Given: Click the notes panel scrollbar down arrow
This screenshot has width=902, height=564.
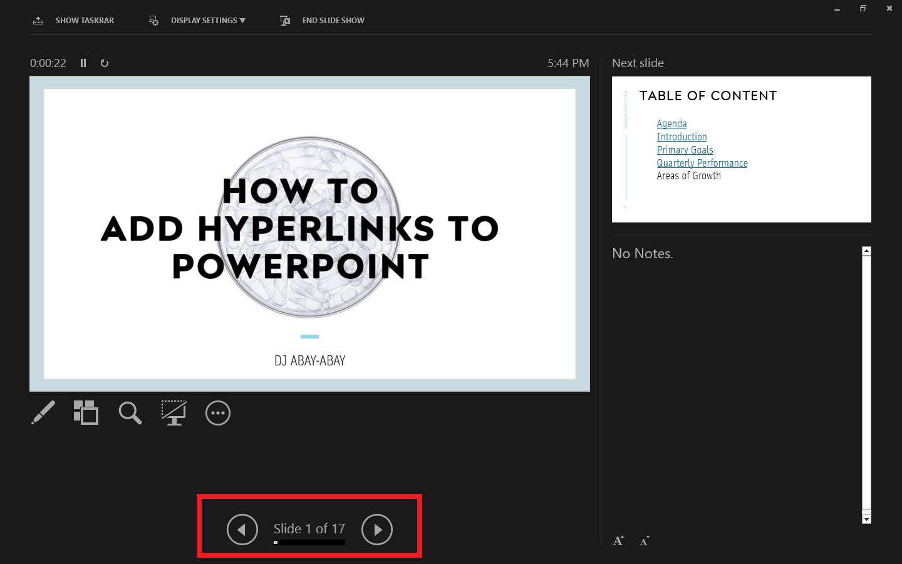Looking at the screenshot, I should point(866,518).
